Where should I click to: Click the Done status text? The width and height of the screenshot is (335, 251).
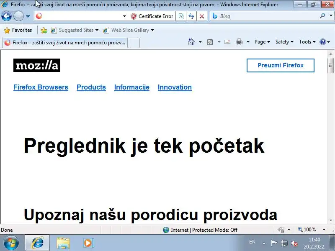tap(7, 230)
